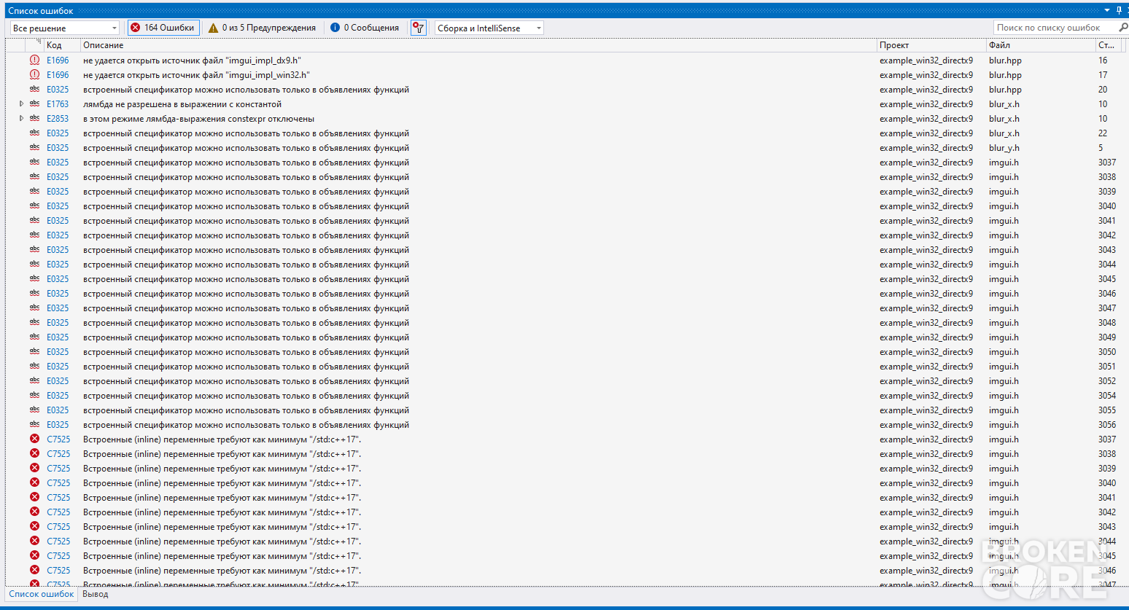Switch to the Вывод tab
This screenshot has height=610, width=1129.
[x=95, y=594]
